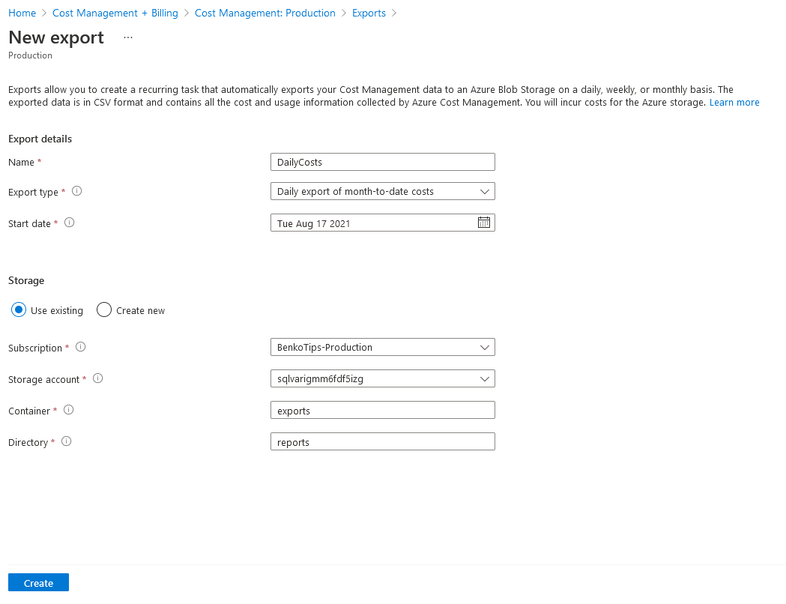Click the Name input containing DailyCosts
Image resolution: width=786 pixels, height=604 pixels.
pos(382,161)
